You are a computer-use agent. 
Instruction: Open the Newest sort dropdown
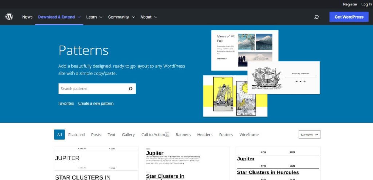[x=309, y=135]
